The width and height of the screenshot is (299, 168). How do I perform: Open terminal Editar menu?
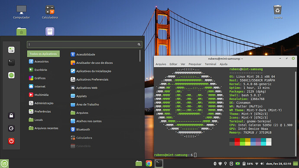tap(173, 64)
